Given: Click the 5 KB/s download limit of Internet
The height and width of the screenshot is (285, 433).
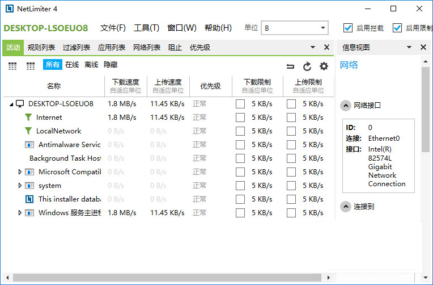Looking at the screenshot, I should [262, 118].
